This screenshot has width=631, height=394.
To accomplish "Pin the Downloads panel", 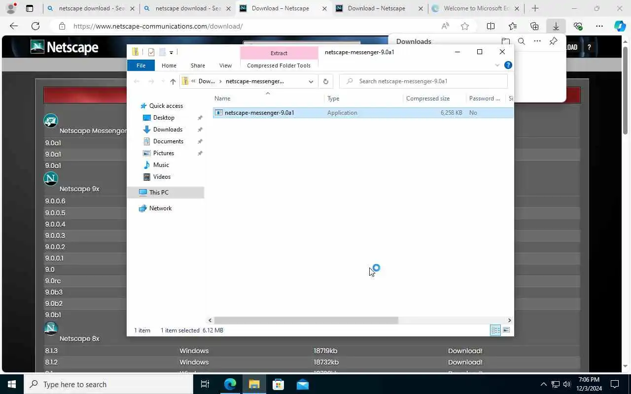I will [x=554, y=41].
